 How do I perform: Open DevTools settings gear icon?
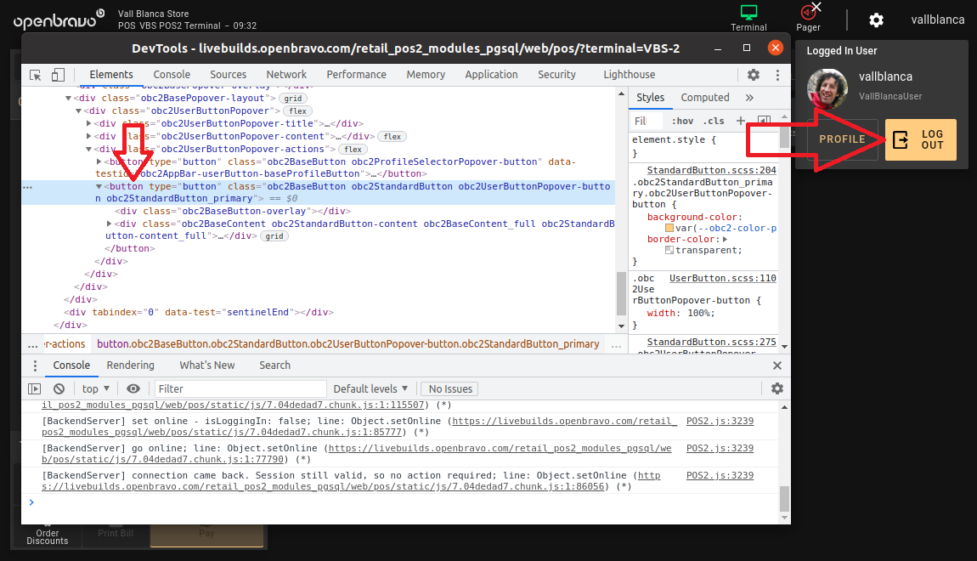click(753, 75)
